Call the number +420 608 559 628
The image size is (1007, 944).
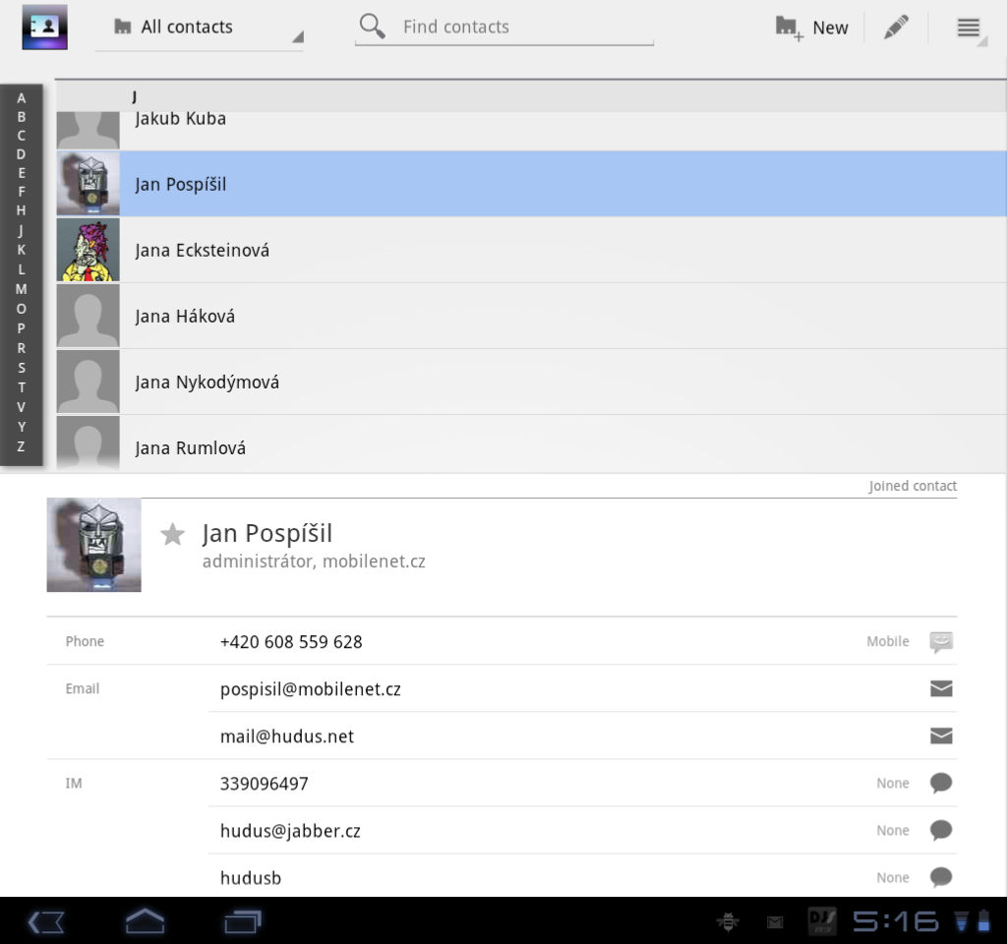pos(290,641)
